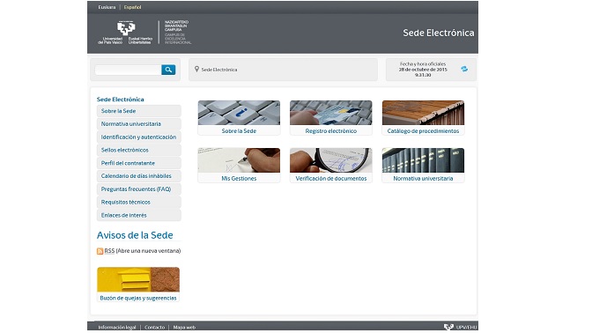Image resolution: width=592 pixels, height=333 pixels.
Task: Click the date '28 de octubre de 2015'
Action: pyautogui.click(x=423, y=70)
